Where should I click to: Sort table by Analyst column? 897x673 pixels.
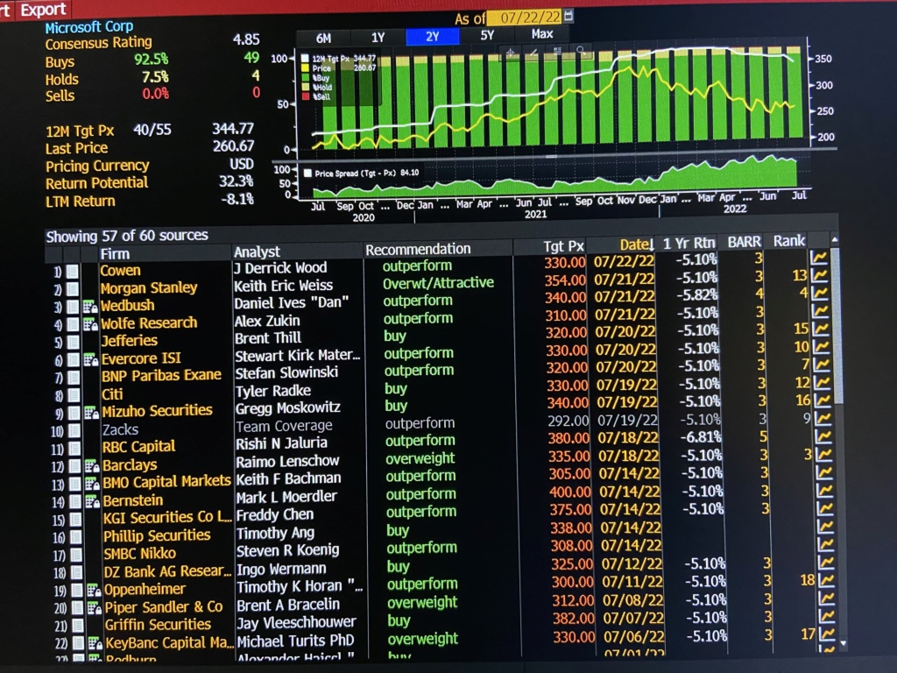pyautogui.click(x=257, y=251)
